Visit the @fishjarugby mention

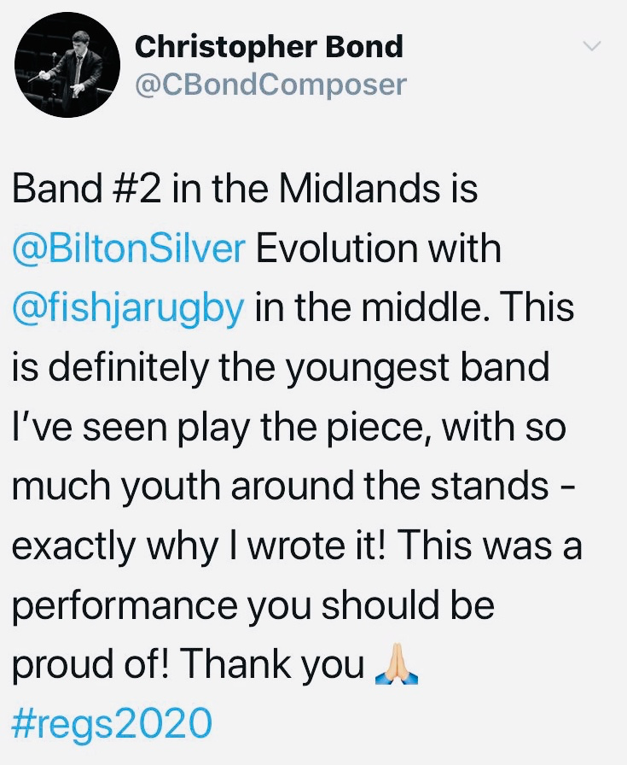pyautogui.click(x=128, y=309)
